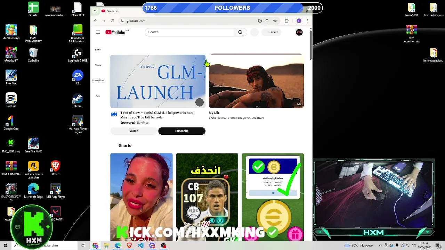This screenshot has height=250, width=445.
Task: Open the BytePlus link under Sponsored
Action: [x=143, y=123]
